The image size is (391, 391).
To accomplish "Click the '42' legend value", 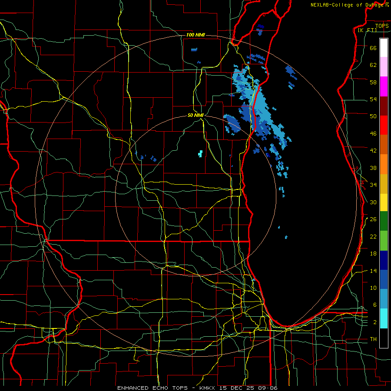I will (x=373, y=151).
